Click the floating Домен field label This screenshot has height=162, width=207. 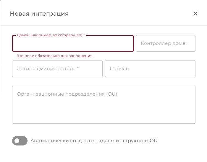(x=51, y=35)
